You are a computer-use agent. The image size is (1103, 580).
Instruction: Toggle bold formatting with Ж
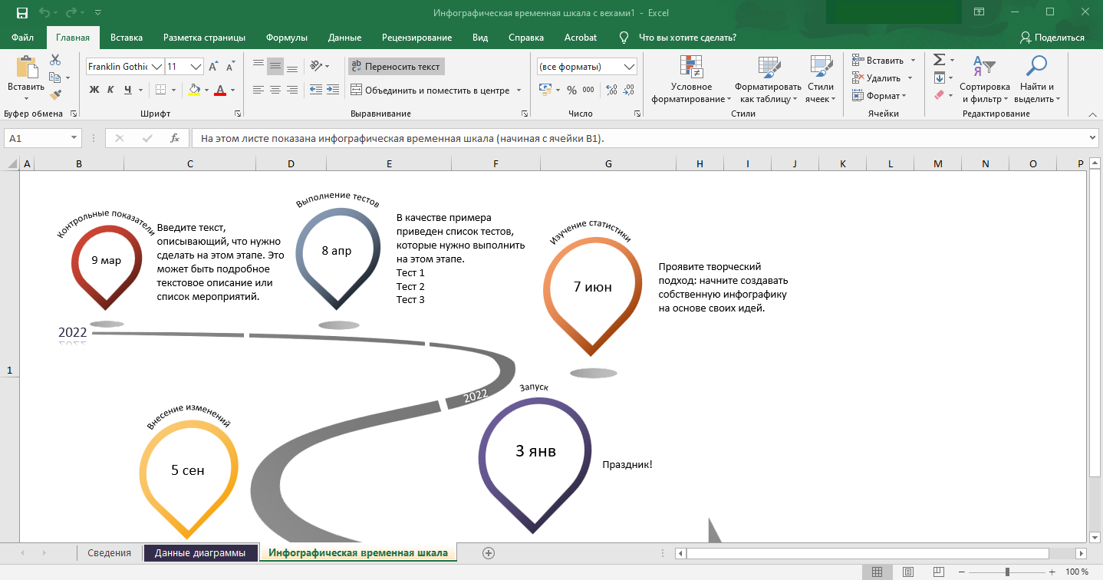pyautogui.click(x=93, y=90)
